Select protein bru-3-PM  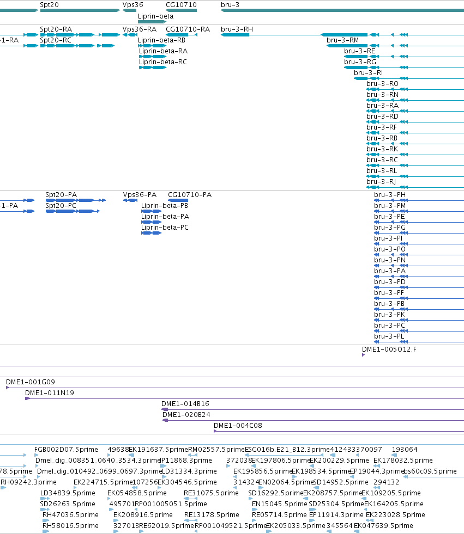(x=419, y=211)
